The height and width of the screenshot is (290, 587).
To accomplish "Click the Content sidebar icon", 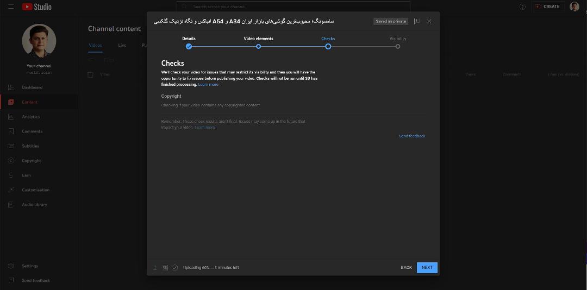I will pos(11,102).
